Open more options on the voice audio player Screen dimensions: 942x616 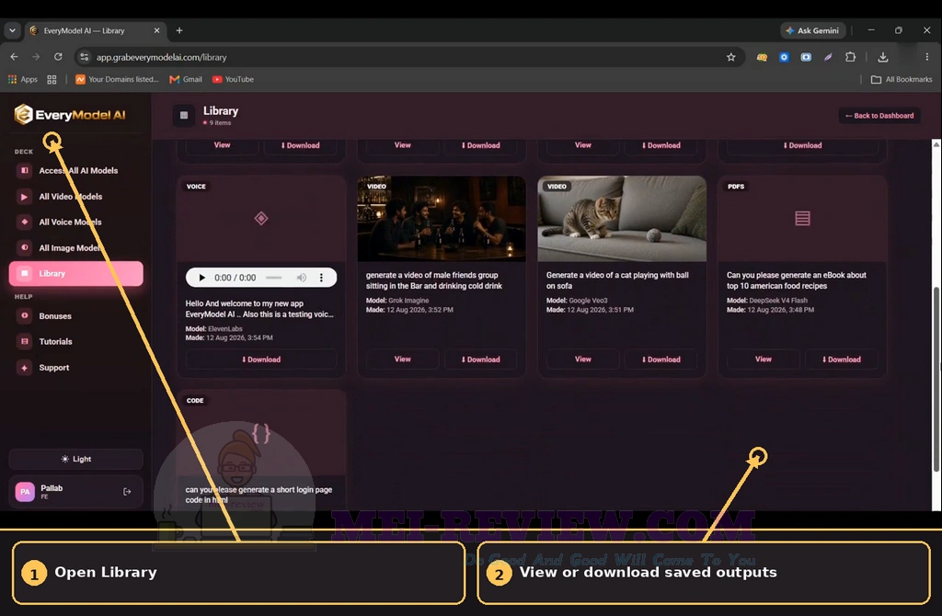click(x=321, y=278)
